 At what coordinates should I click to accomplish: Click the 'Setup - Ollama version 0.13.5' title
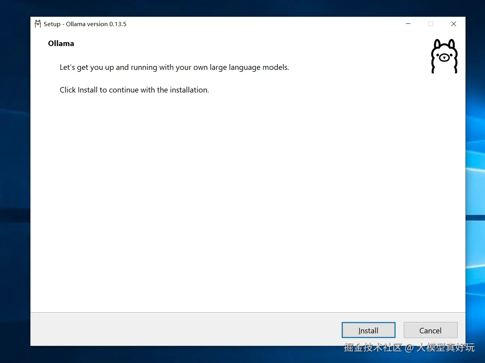click(85, 24)
